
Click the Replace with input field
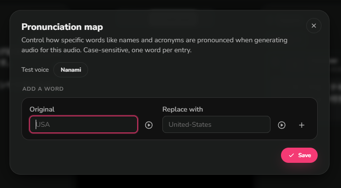pos(216,124)
